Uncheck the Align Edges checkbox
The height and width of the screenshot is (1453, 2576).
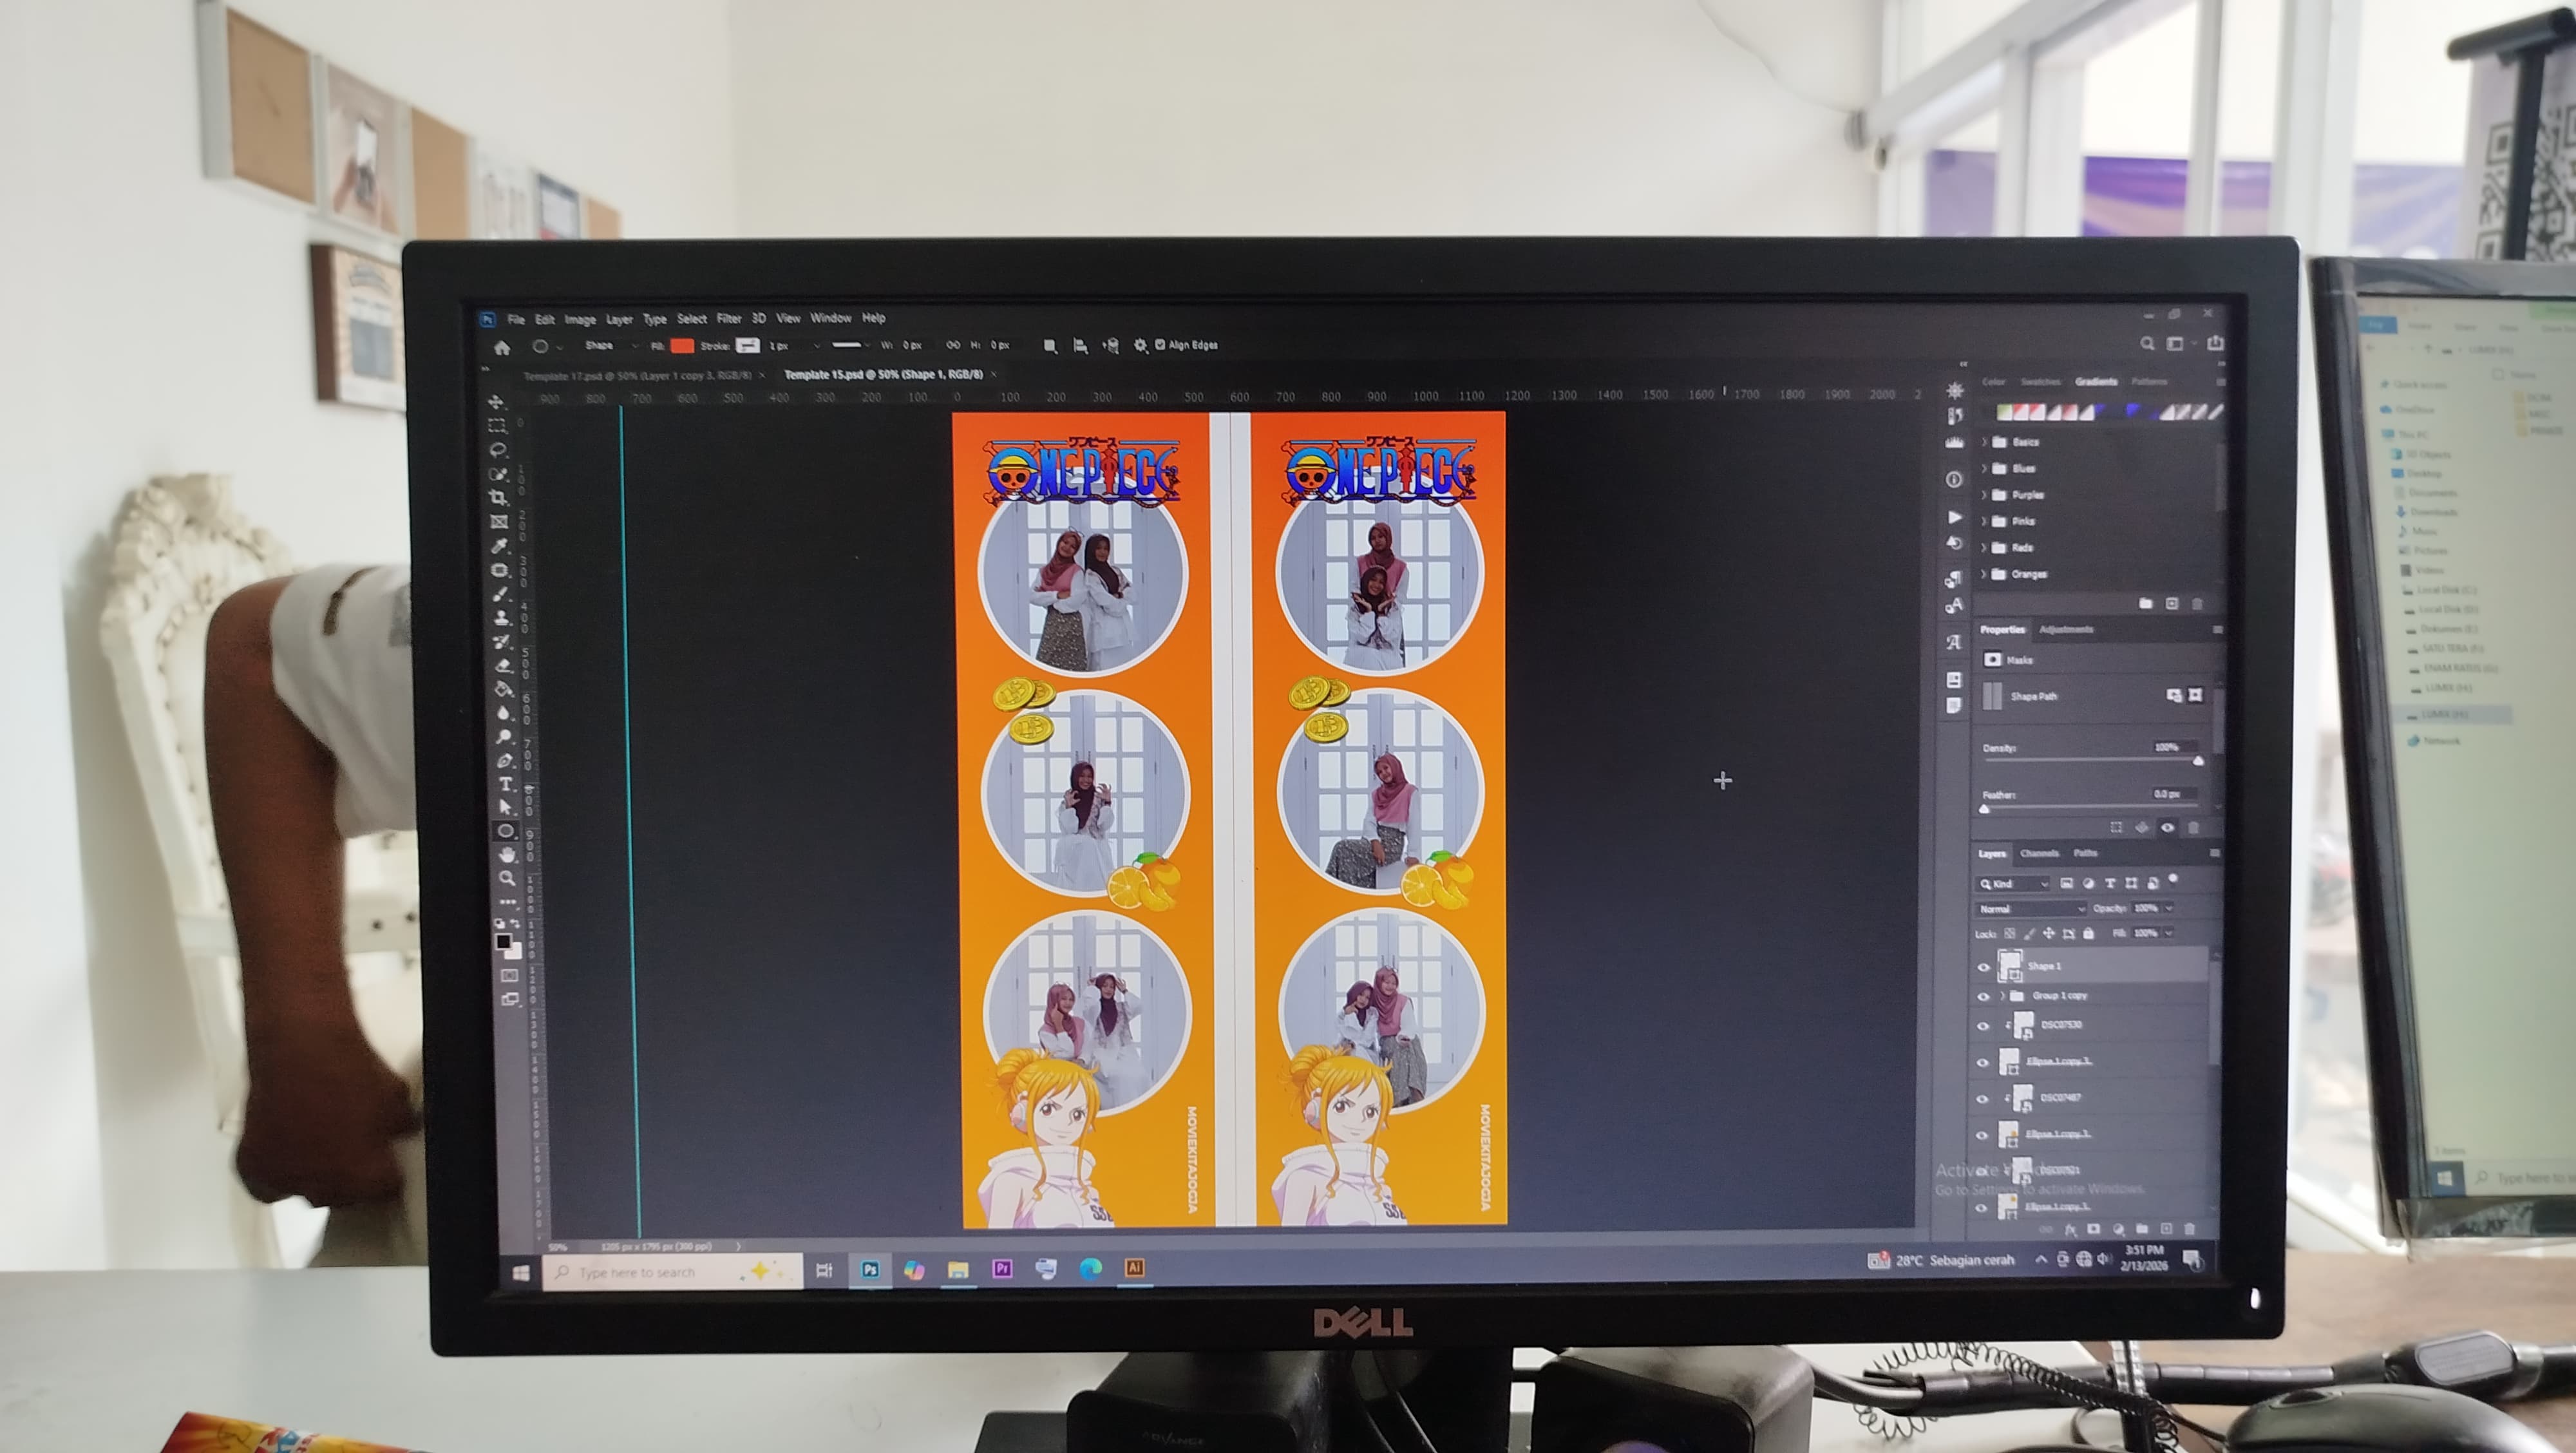pyautogui.click(x=1161, y=344)
